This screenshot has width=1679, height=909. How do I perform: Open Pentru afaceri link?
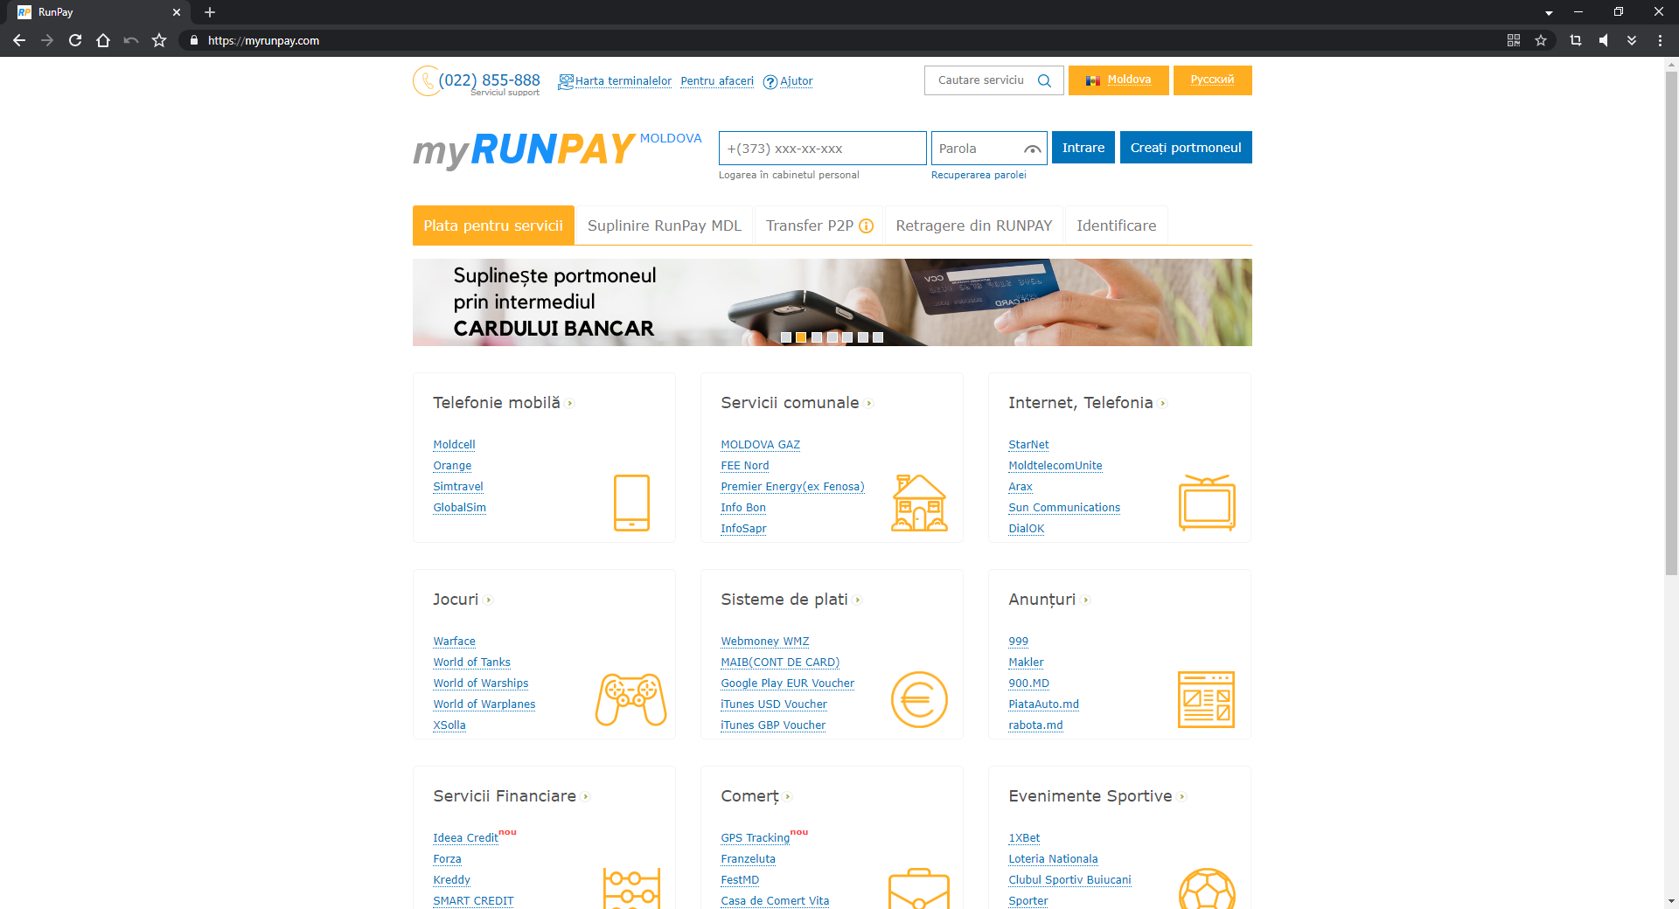pyautogui.click(x=717, y=81)
